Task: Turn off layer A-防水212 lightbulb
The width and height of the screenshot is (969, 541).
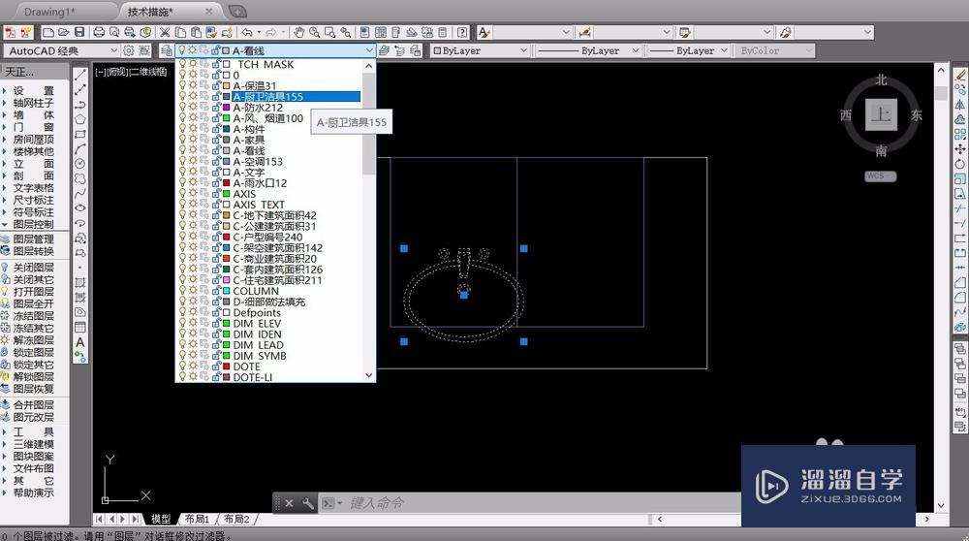Action: [x=182, y=107]
